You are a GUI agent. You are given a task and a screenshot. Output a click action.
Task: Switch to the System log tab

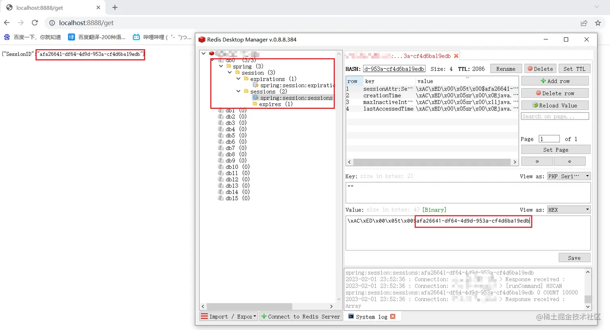371,317
